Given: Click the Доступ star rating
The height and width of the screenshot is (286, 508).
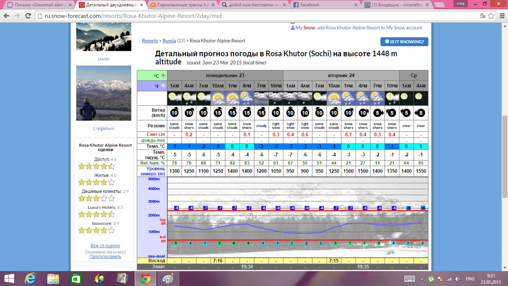Looking at the screenshot, I should click(97, 166).
